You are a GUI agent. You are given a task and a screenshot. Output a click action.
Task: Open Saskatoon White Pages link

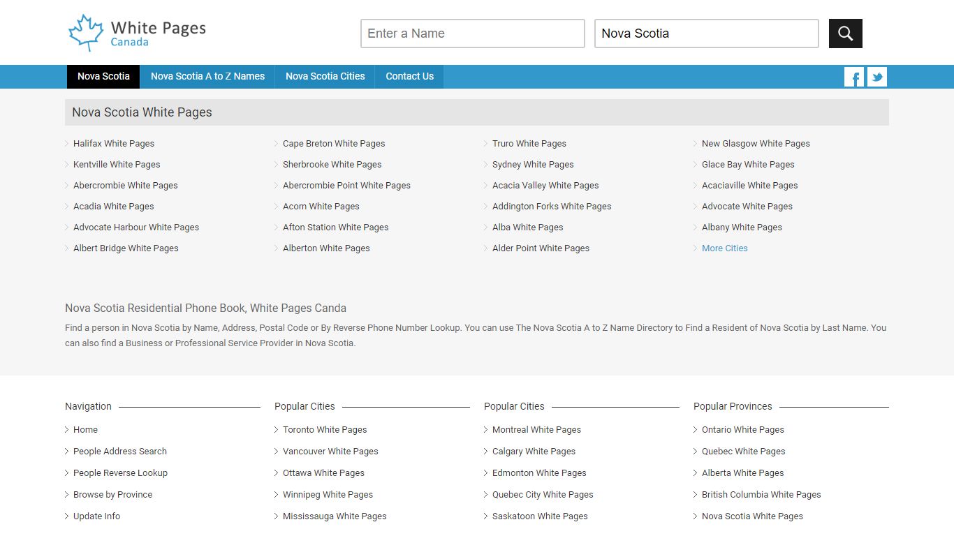tap(540, 516)
